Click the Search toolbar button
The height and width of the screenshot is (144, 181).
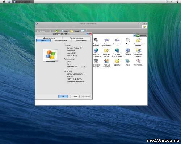coord(65,31)
